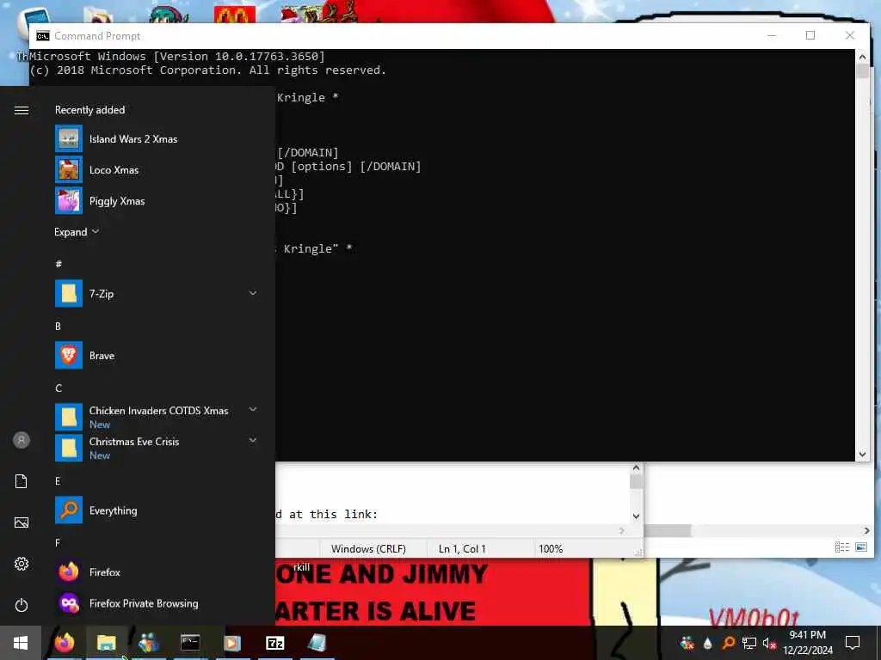Open the Power options button
This screenshot has height=660, width=881.
click(x=22, y=605)
